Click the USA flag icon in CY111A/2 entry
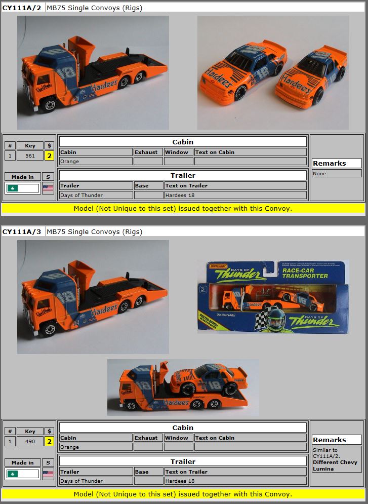The image size is (368, 504). point(48,188)
